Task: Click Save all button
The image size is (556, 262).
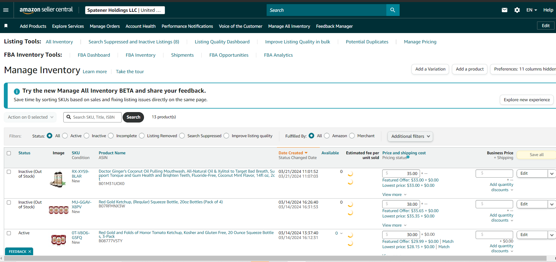Action: [536, 155]
